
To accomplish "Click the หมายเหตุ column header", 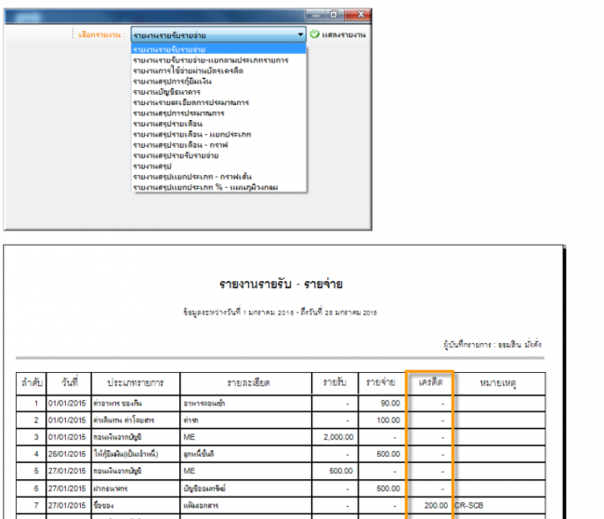I will pyautogui.click(x=500, y=383).
